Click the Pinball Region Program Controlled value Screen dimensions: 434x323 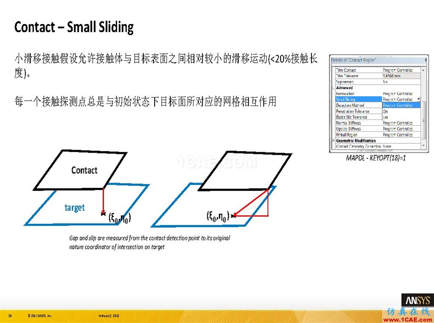click(x=398, y=135)
